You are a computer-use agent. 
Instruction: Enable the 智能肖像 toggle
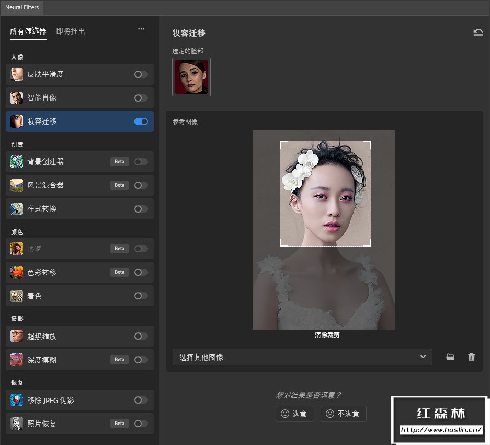coord(141,98)
